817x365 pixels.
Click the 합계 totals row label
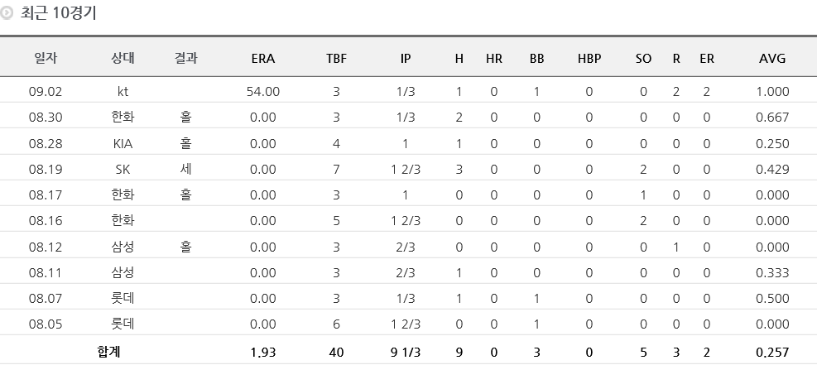tap(108, 353)
